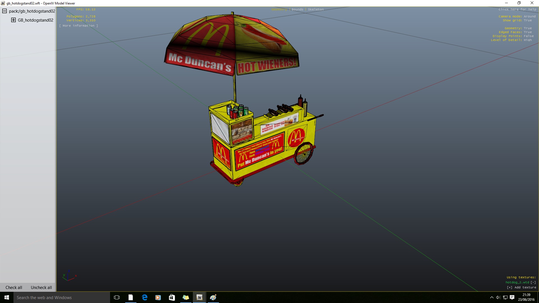
Task: Show hidden system tray icons
Action: point(492,297)
